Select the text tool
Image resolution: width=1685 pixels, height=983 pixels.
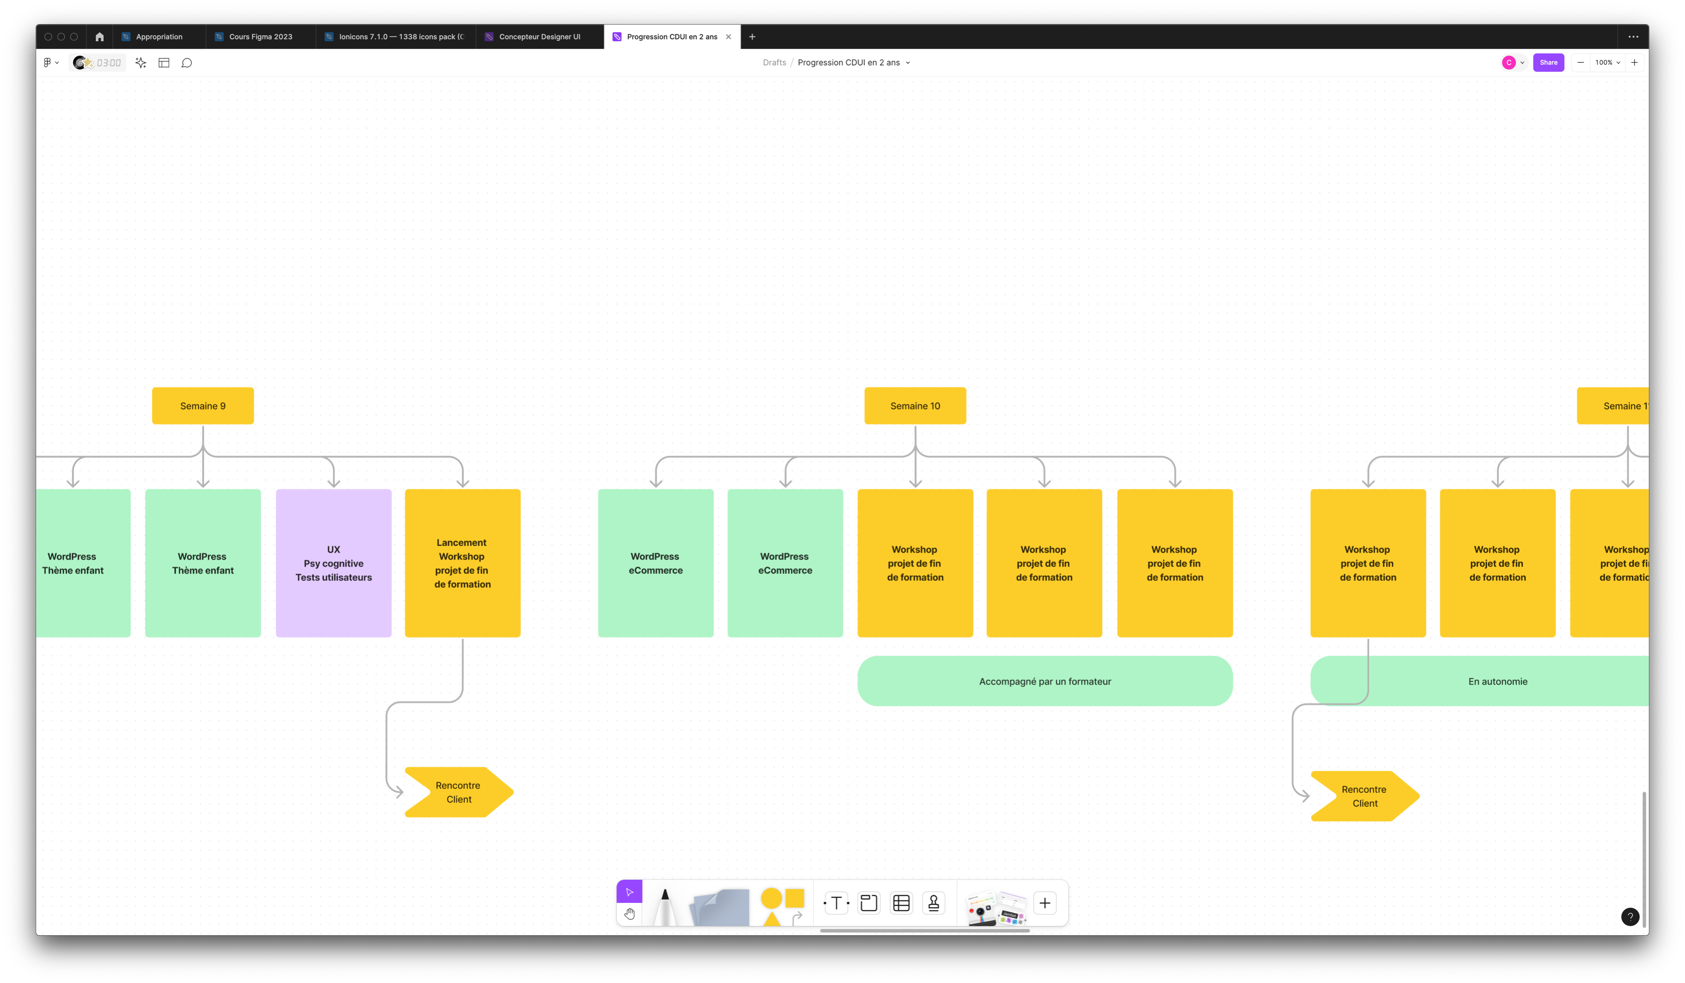(836, 903)
